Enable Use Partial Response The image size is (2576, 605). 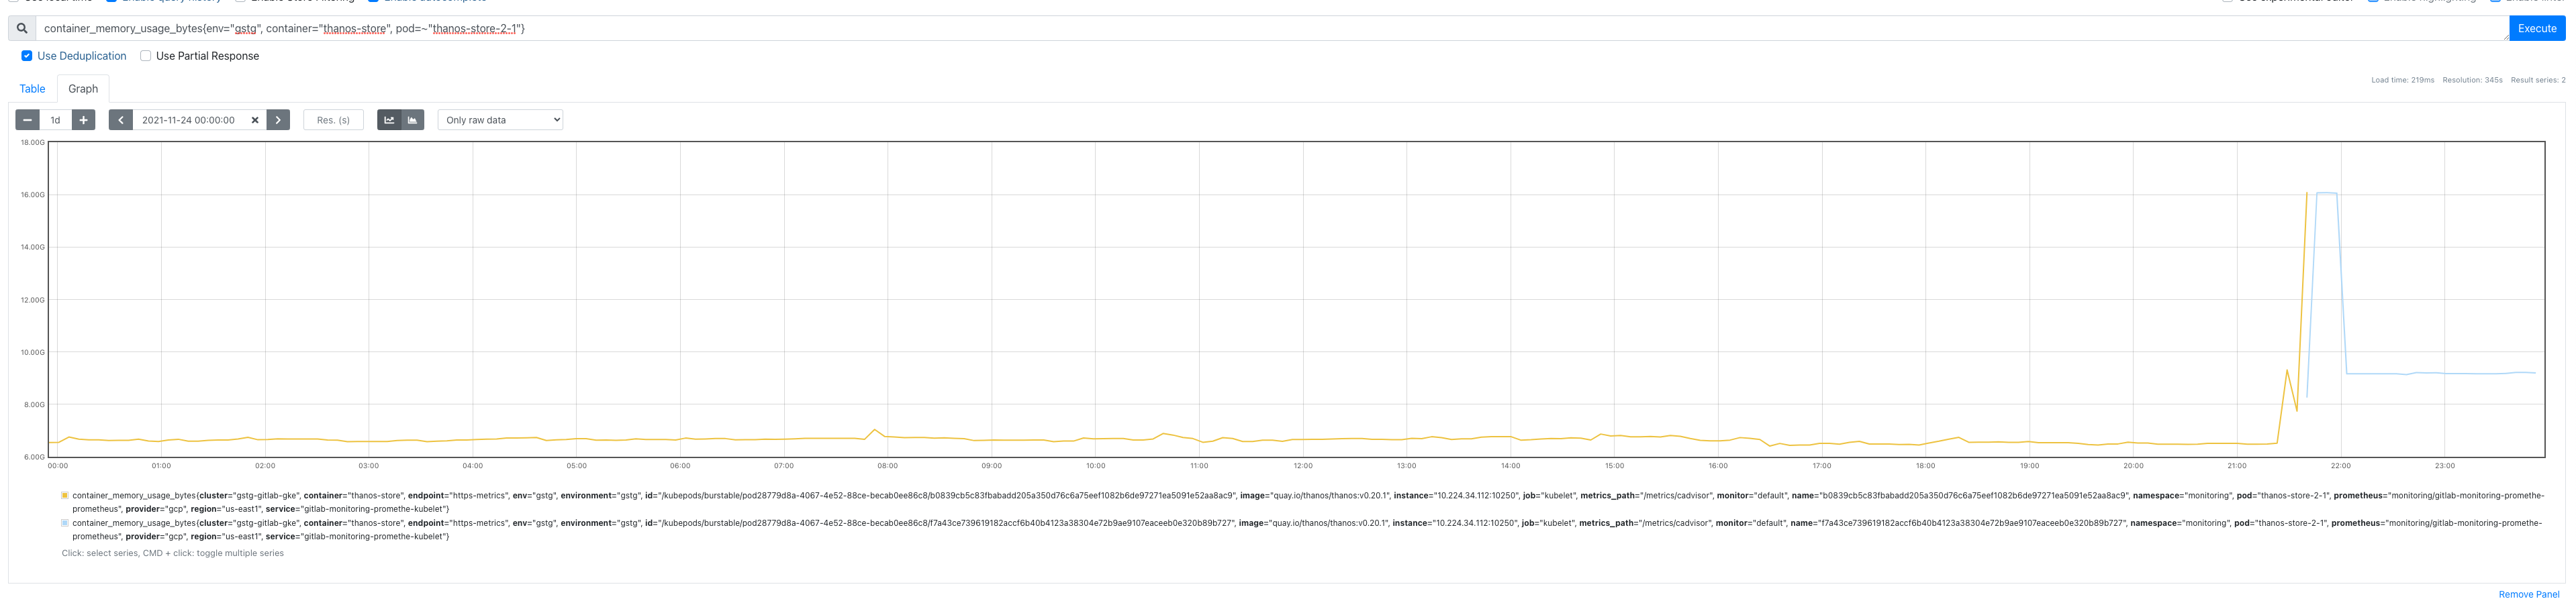[x=146, y=56]
